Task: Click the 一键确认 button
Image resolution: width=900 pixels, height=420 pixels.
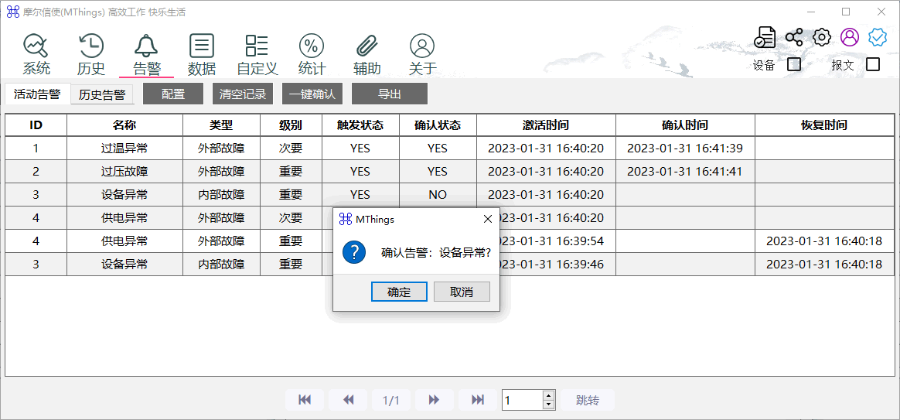Action: pos(312,94)
